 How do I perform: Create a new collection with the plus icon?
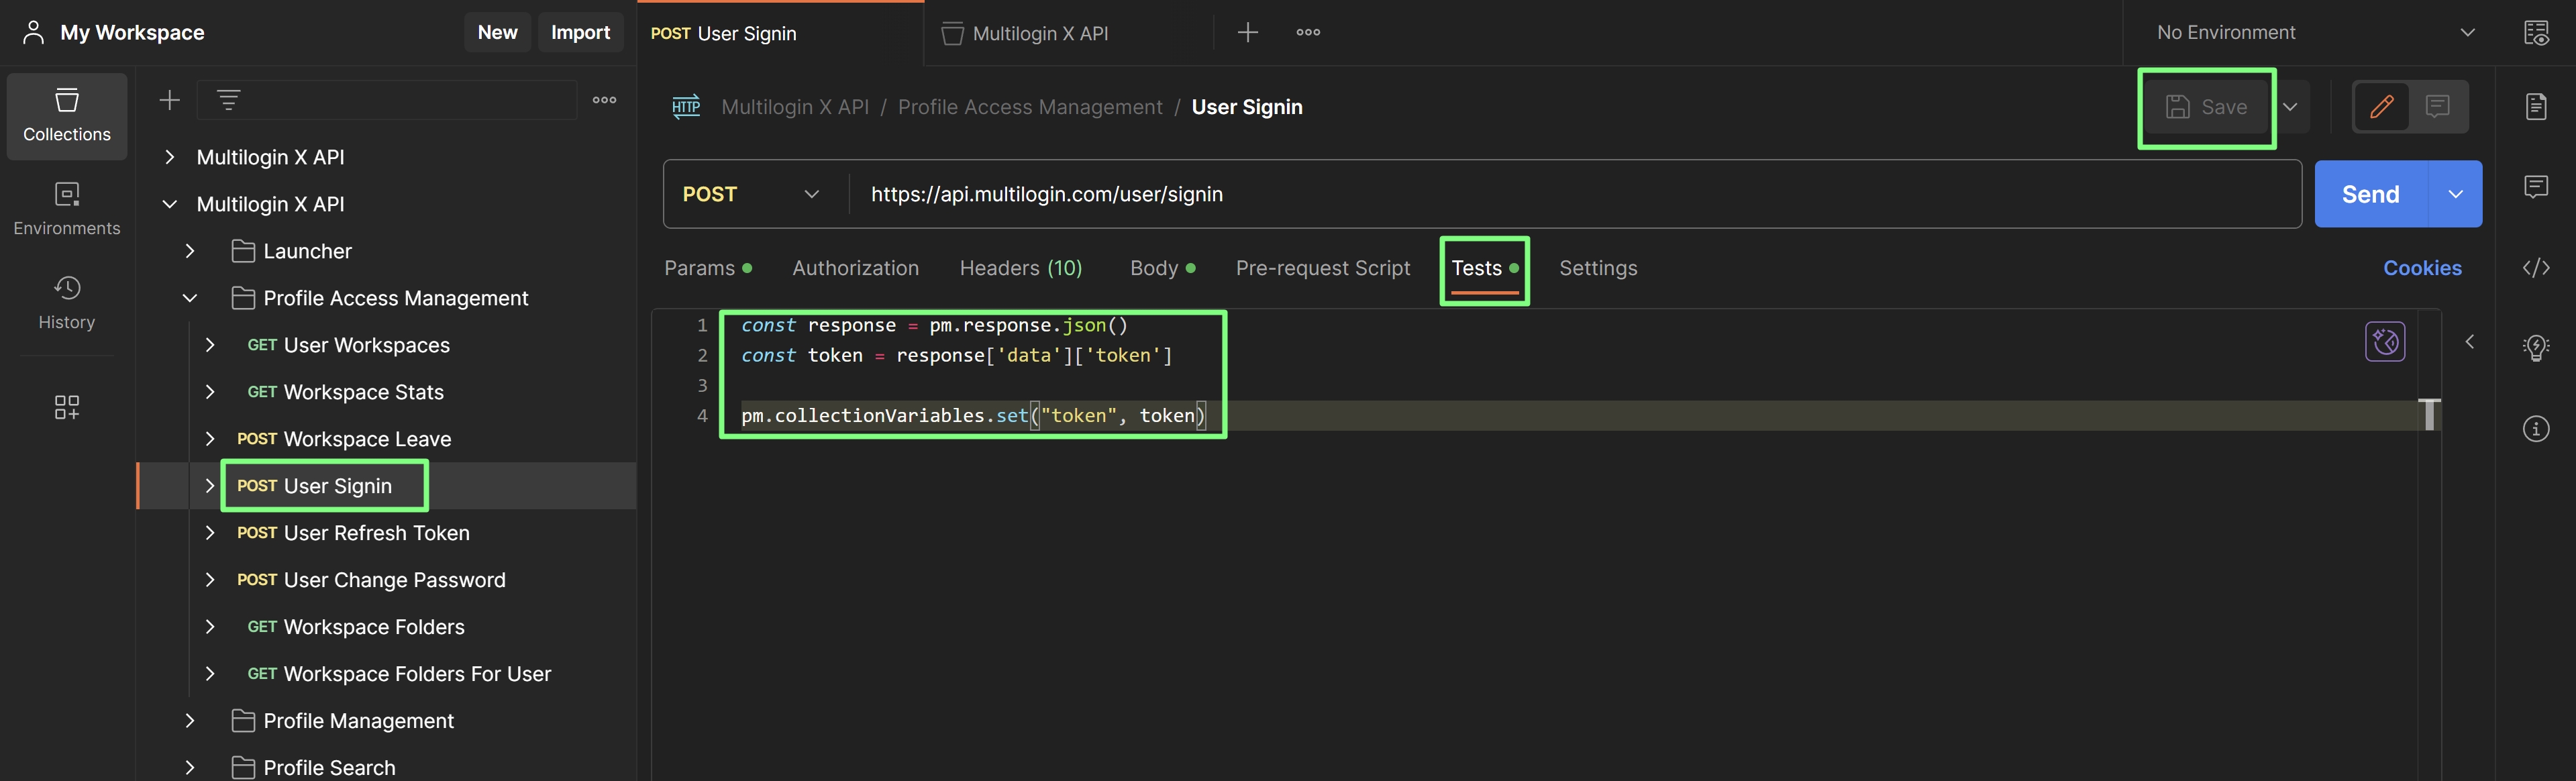click(x=170, y=100)
